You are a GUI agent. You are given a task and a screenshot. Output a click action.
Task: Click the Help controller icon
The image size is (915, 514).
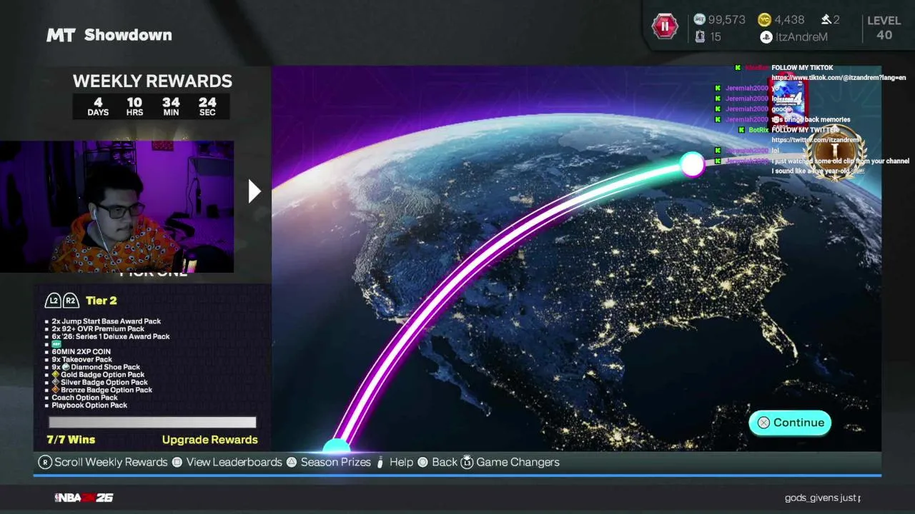380,462
